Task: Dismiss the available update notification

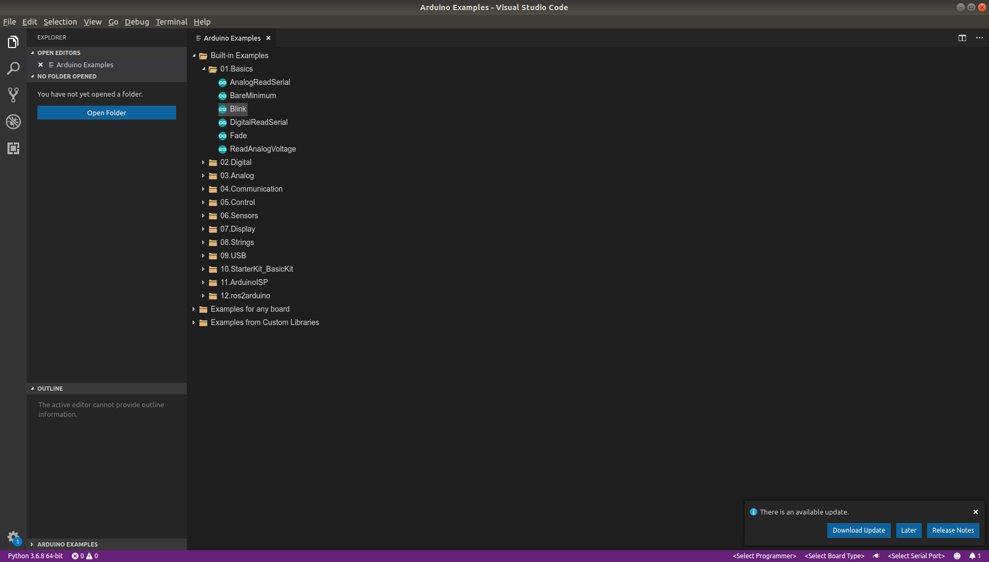Action: pos(976,512)
